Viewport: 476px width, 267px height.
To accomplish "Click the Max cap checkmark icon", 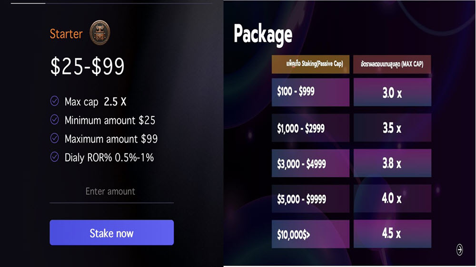I will (x=55, y=101).
